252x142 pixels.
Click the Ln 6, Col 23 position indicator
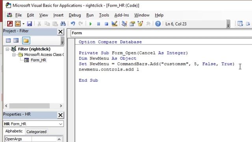[x=176, y=24]
